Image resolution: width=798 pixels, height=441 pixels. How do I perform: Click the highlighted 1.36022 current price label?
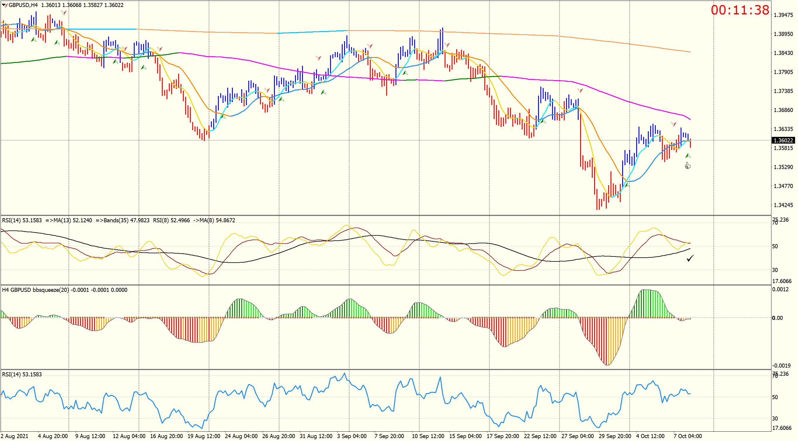point(783,140)
